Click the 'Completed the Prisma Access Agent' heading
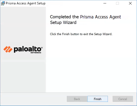The height and width of the screenshot is (106, 137). (x=85, y=17)
